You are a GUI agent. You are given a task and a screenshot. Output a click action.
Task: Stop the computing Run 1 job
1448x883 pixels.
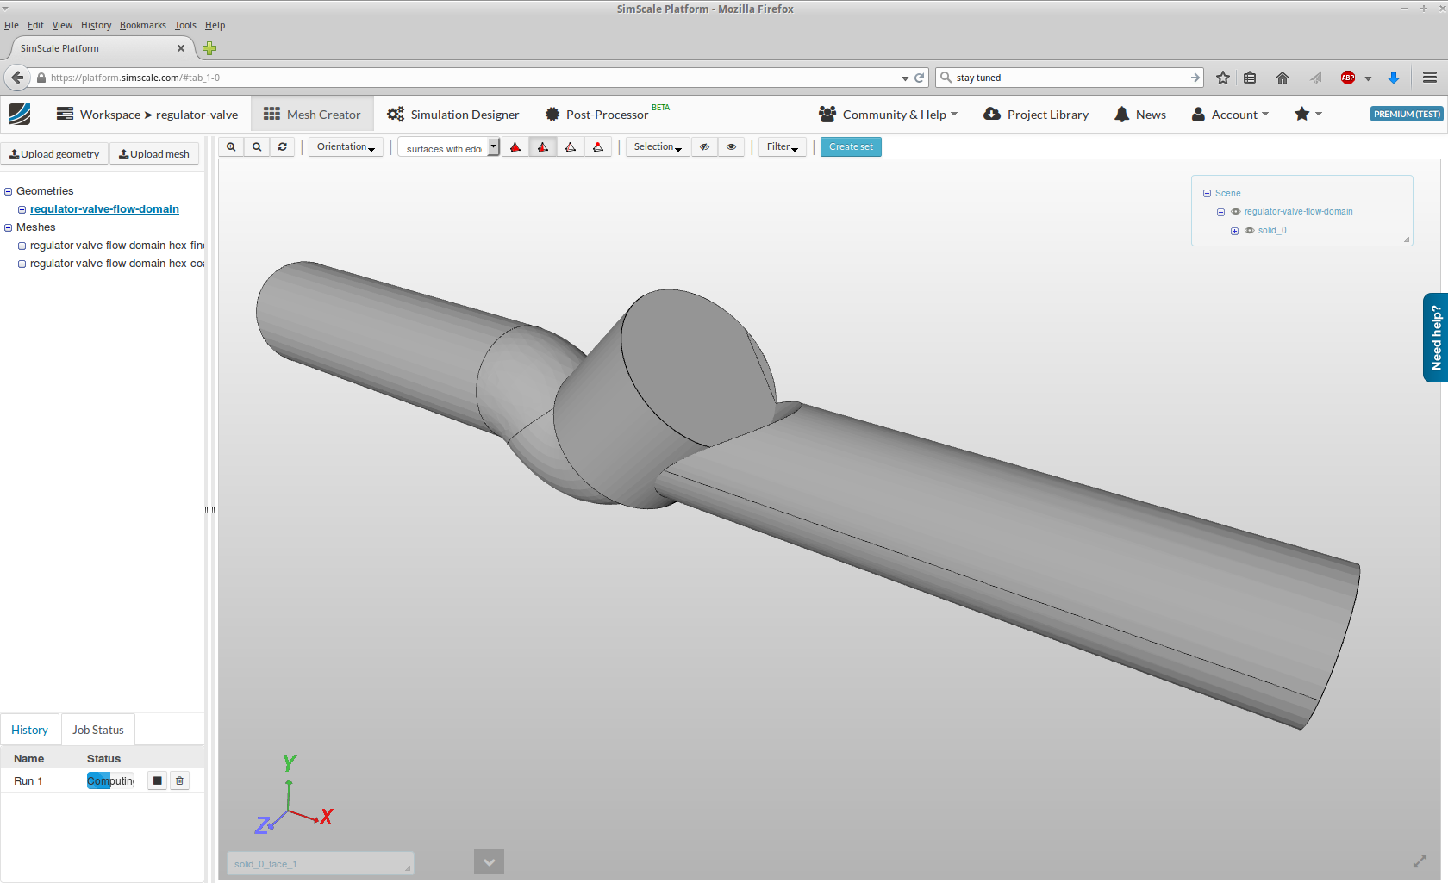(x=156, y=780)
